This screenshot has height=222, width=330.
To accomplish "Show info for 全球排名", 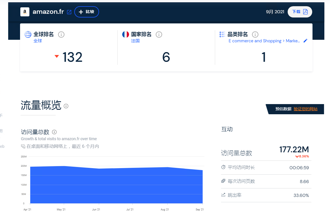I will pyautogui.click(x=61, y=34).
